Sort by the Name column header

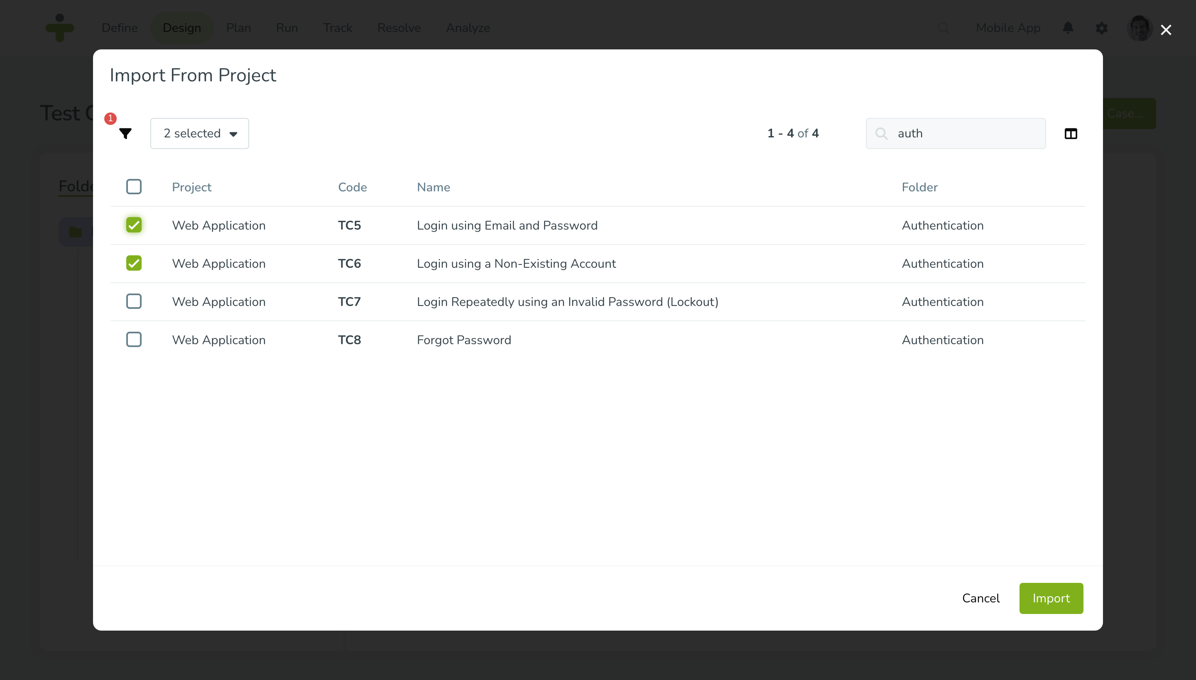point(434,187)
